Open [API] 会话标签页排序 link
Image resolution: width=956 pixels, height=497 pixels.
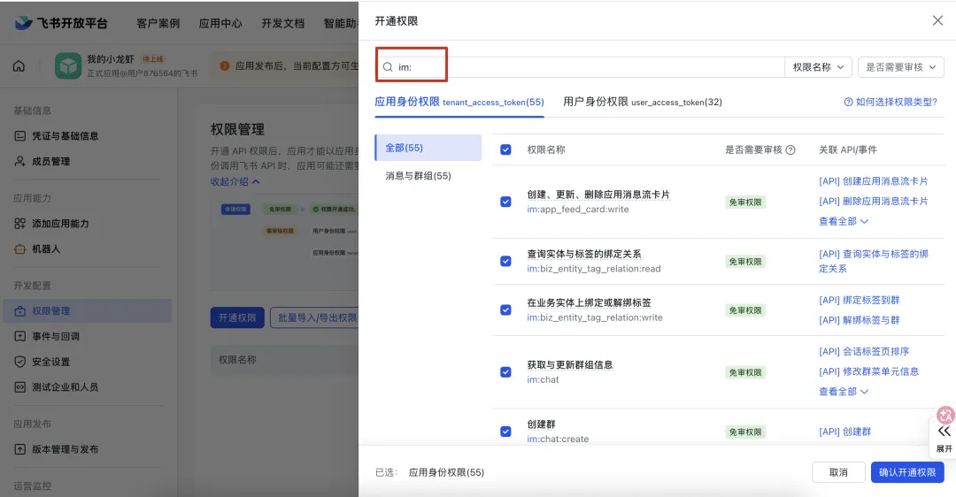[x=864, y=351]
